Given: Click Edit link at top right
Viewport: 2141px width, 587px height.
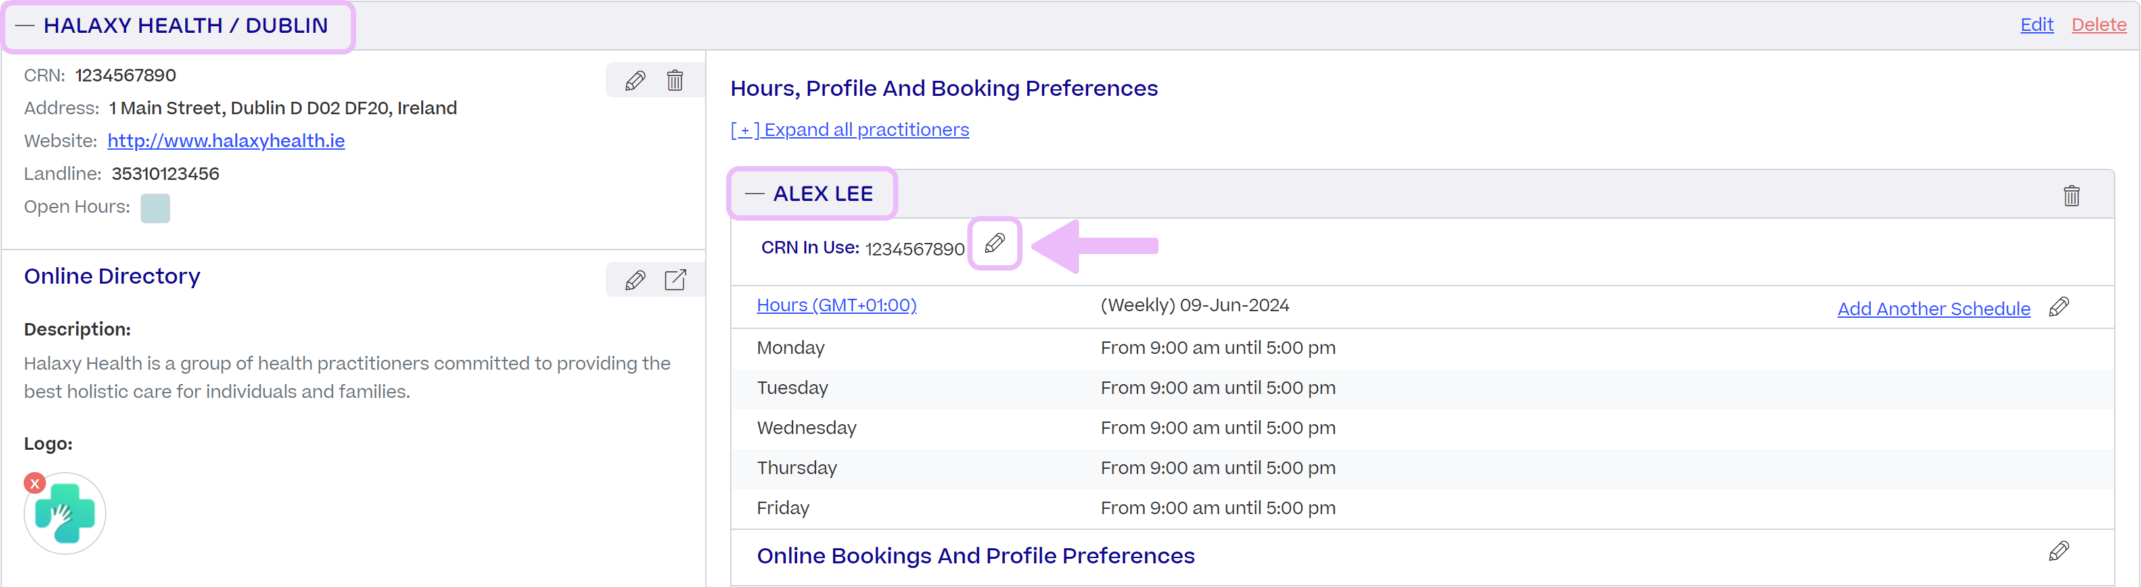Looking at the screenshot, I should point(2037,25).
